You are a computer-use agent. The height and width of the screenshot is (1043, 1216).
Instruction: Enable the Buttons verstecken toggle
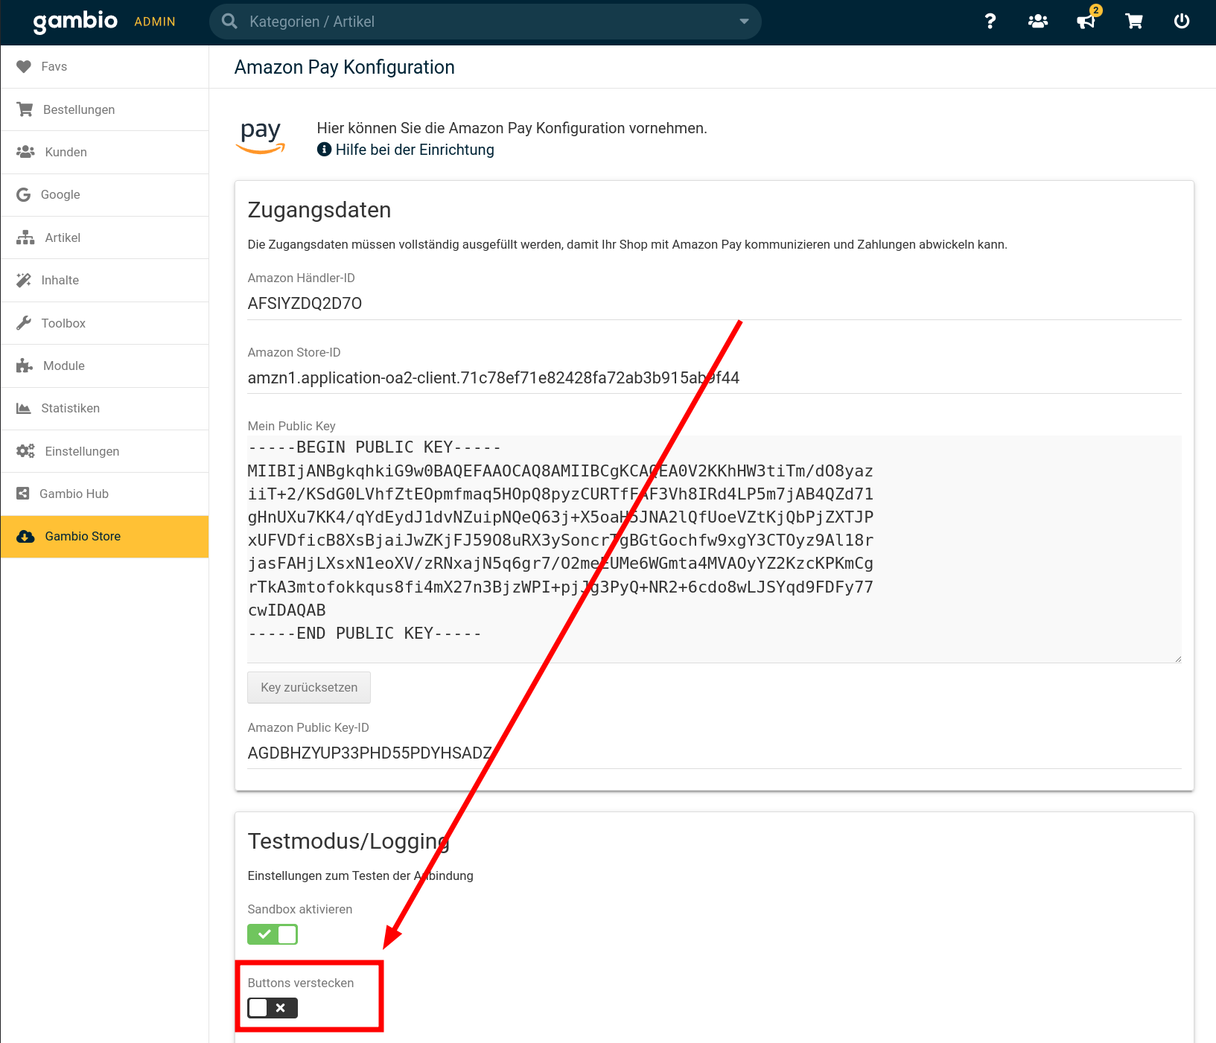273,1008
